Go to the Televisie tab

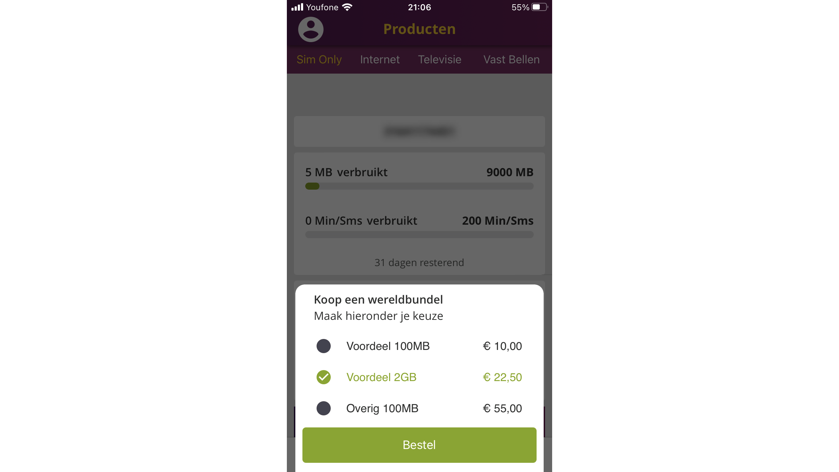tap(440, 59)
